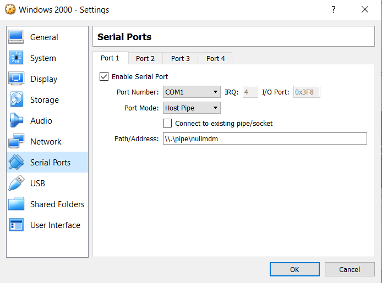Viewport: 382px width, 283px height.
Task: Go to Display settings label
Action: click(x=44, y=79)
